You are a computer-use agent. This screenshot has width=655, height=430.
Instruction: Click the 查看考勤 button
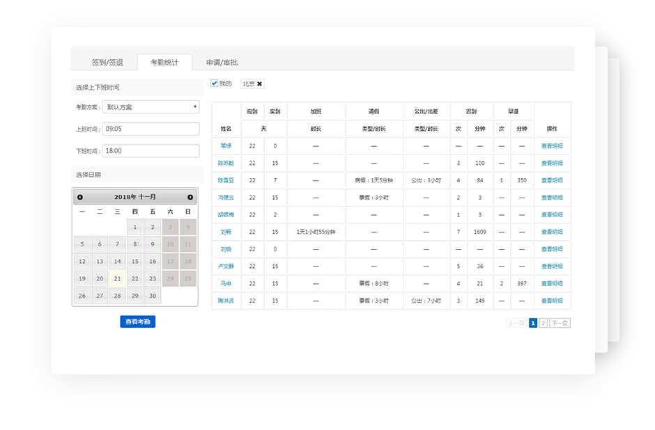(x=137, y=321)
